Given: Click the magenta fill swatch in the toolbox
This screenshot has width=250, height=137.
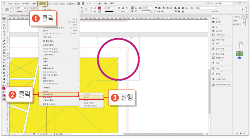Looking at the screenshot, I should pos(4,88).
